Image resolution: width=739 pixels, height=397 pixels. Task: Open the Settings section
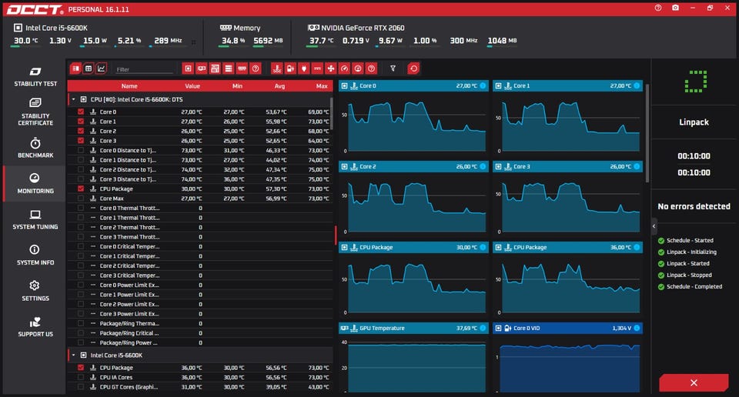(35, 291)
